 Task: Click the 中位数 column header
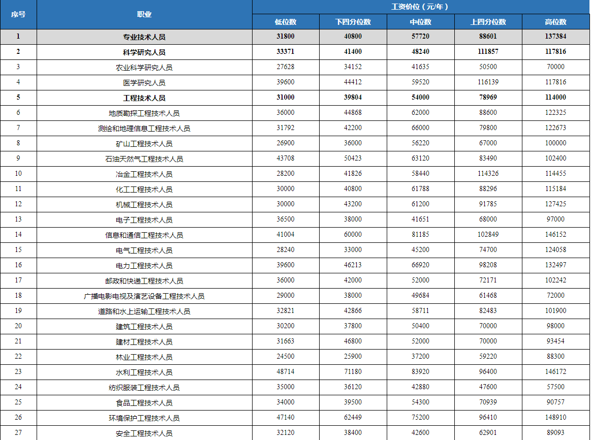(420, 22)
